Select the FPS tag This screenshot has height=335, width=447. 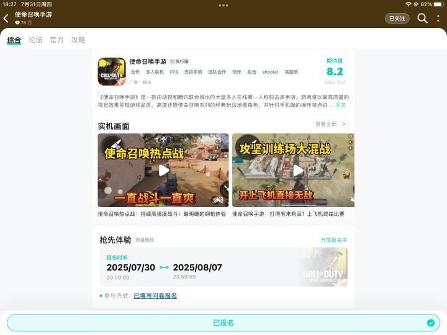(x=174, y=72)
